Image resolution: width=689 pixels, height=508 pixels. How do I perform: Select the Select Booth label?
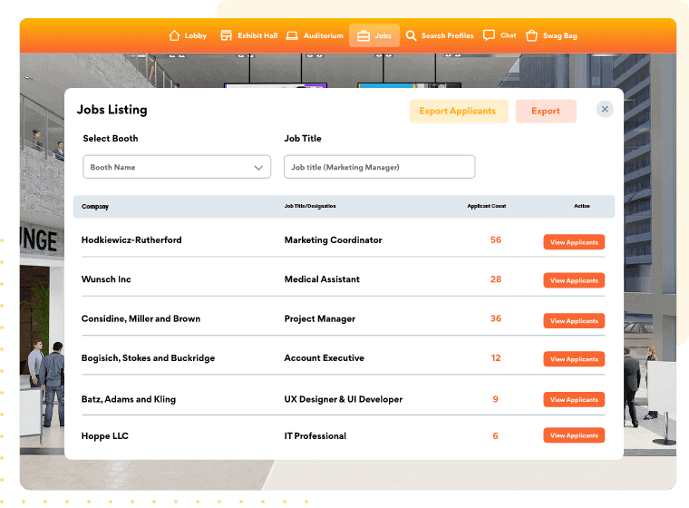pyautogui.click(x=111, y=139)
